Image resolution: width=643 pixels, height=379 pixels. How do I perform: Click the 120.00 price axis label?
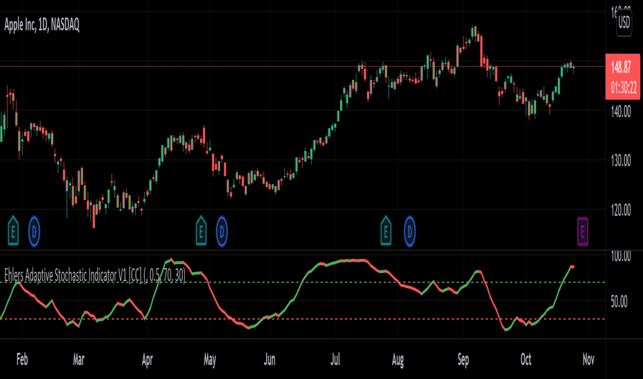click(x=621, y=211)
